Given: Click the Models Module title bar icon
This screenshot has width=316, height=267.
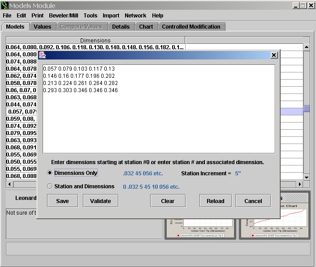Looking at the screenshot, I should coord(5,5).
